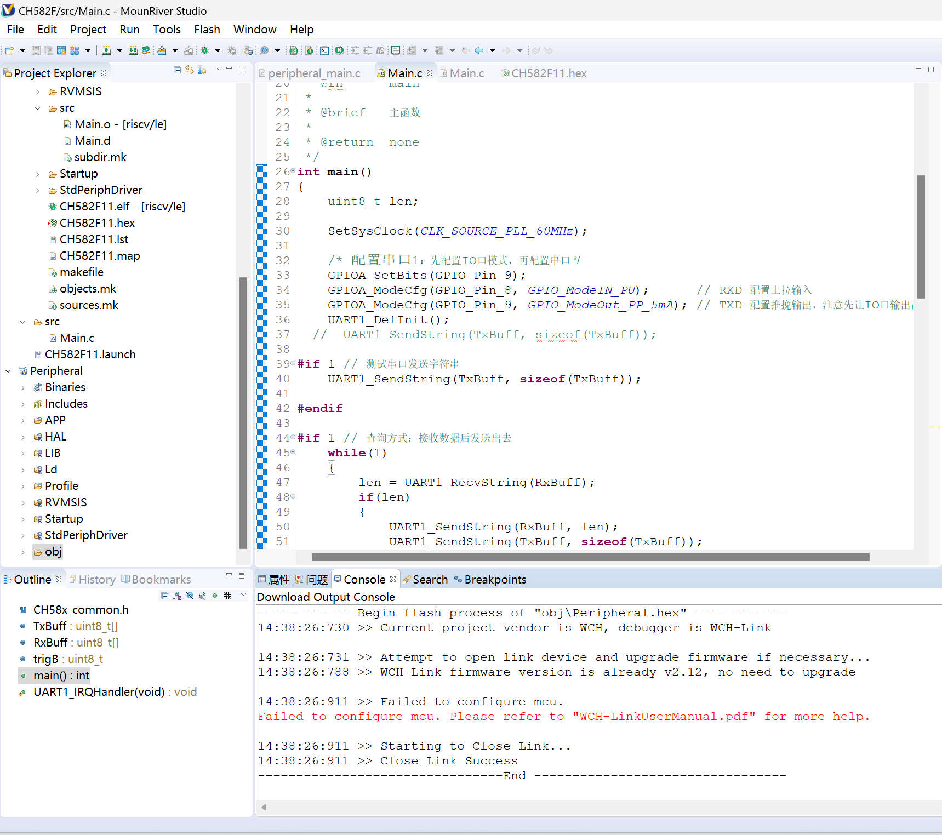Open the New file dropdown arrow
Image resolution: width=942 pixels, height=835 pixels.
(x=22, y=50)
